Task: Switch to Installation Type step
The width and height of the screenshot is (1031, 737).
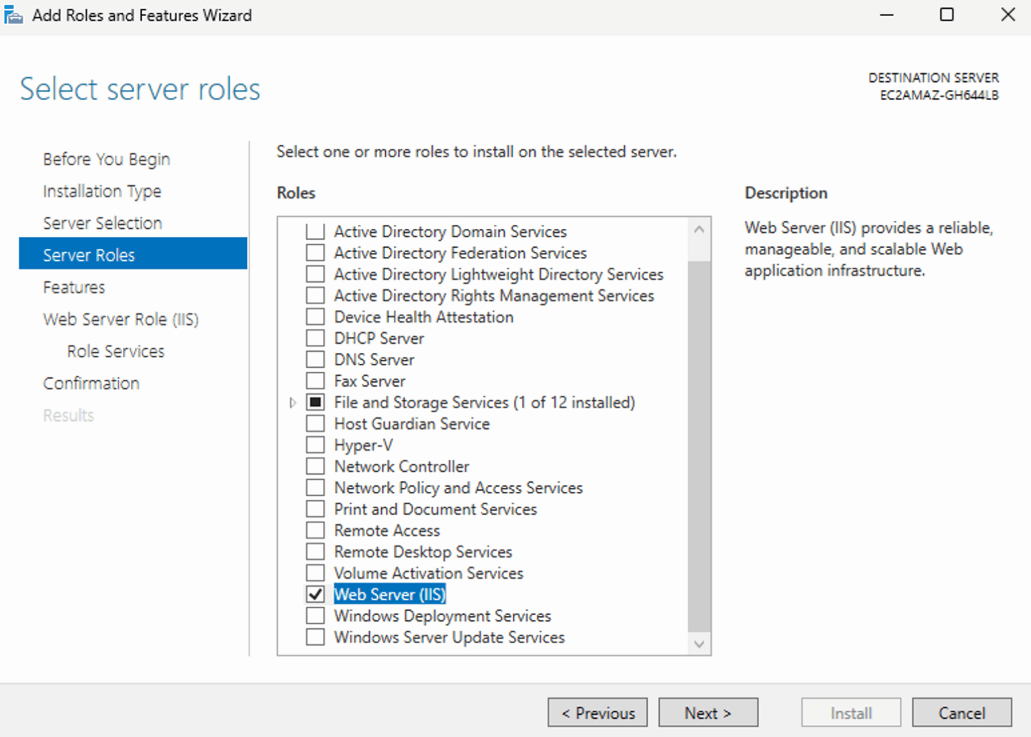Action: [x=102, y=191]
